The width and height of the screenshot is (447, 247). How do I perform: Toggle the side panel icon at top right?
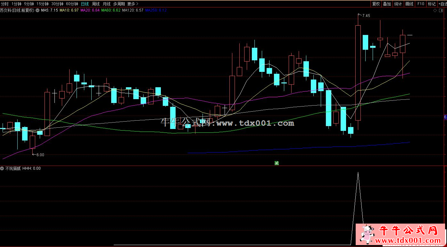(440, 11)
